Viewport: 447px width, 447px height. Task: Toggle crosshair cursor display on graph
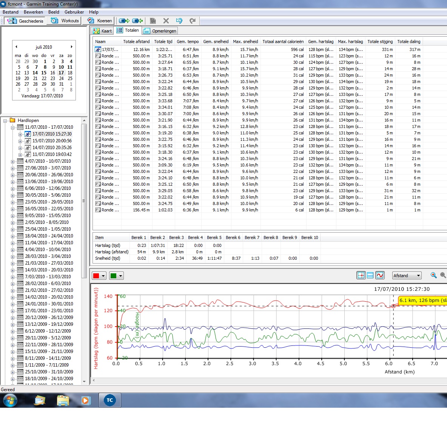361,275
